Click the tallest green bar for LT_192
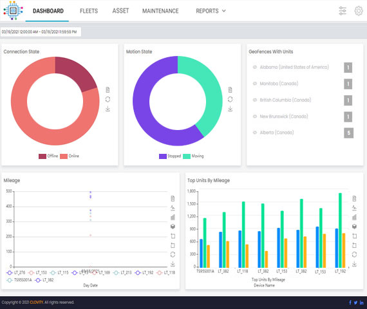The image size is (367, 309). tap(340, 230)
